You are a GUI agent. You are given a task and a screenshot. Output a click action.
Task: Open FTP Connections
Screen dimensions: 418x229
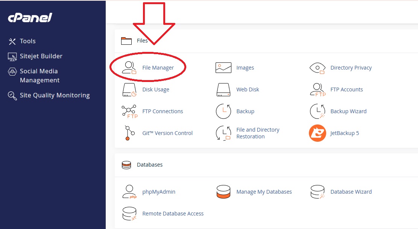[x=162, y=111]
